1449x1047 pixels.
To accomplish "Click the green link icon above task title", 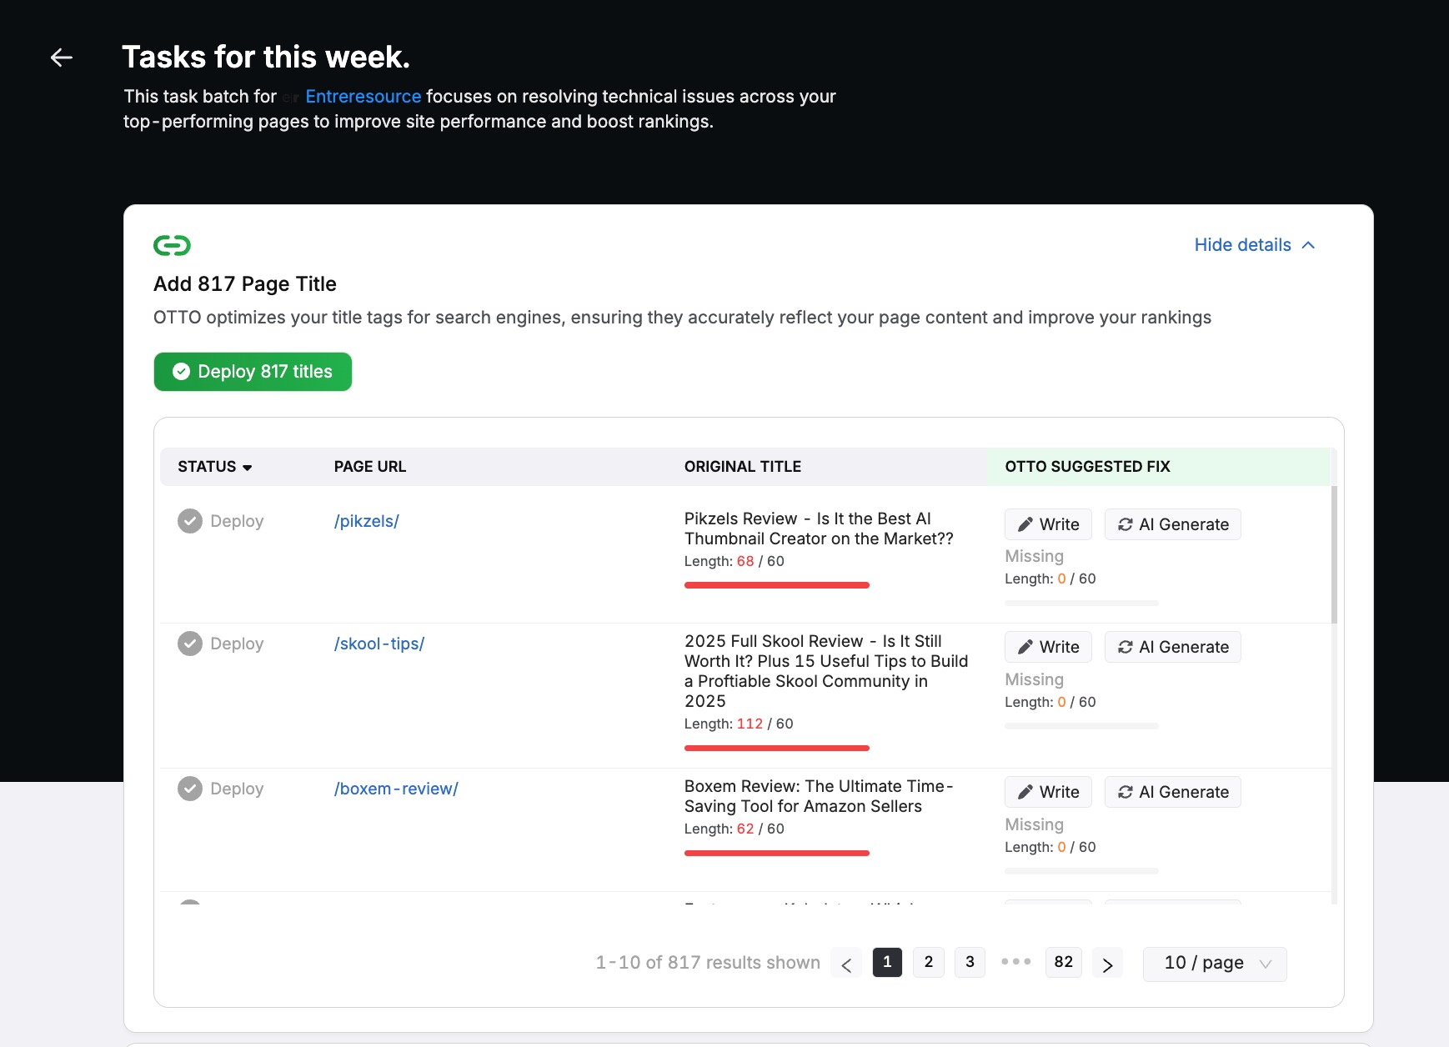I will pyautogui.click(x=171, y=244).
